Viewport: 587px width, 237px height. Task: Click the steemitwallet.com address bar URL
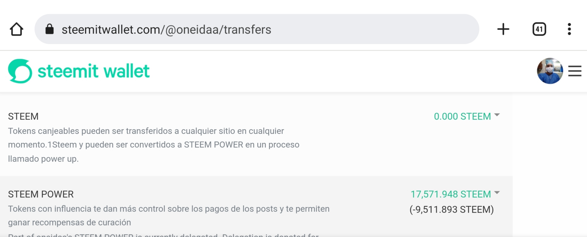tap(166, 29)
